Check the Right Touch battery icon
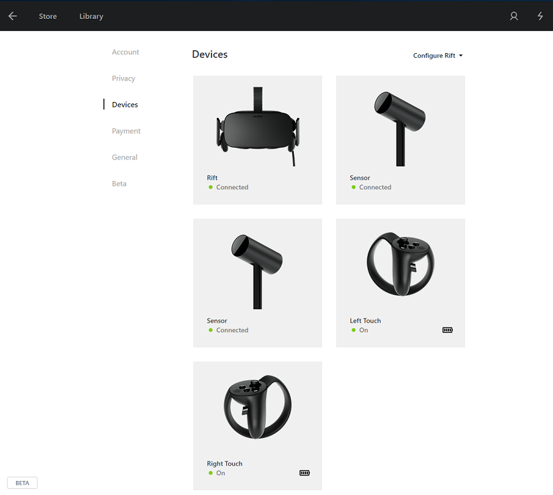Image resolution: width=553 pixels, height=495 pixels. click(x=305, y=473)
